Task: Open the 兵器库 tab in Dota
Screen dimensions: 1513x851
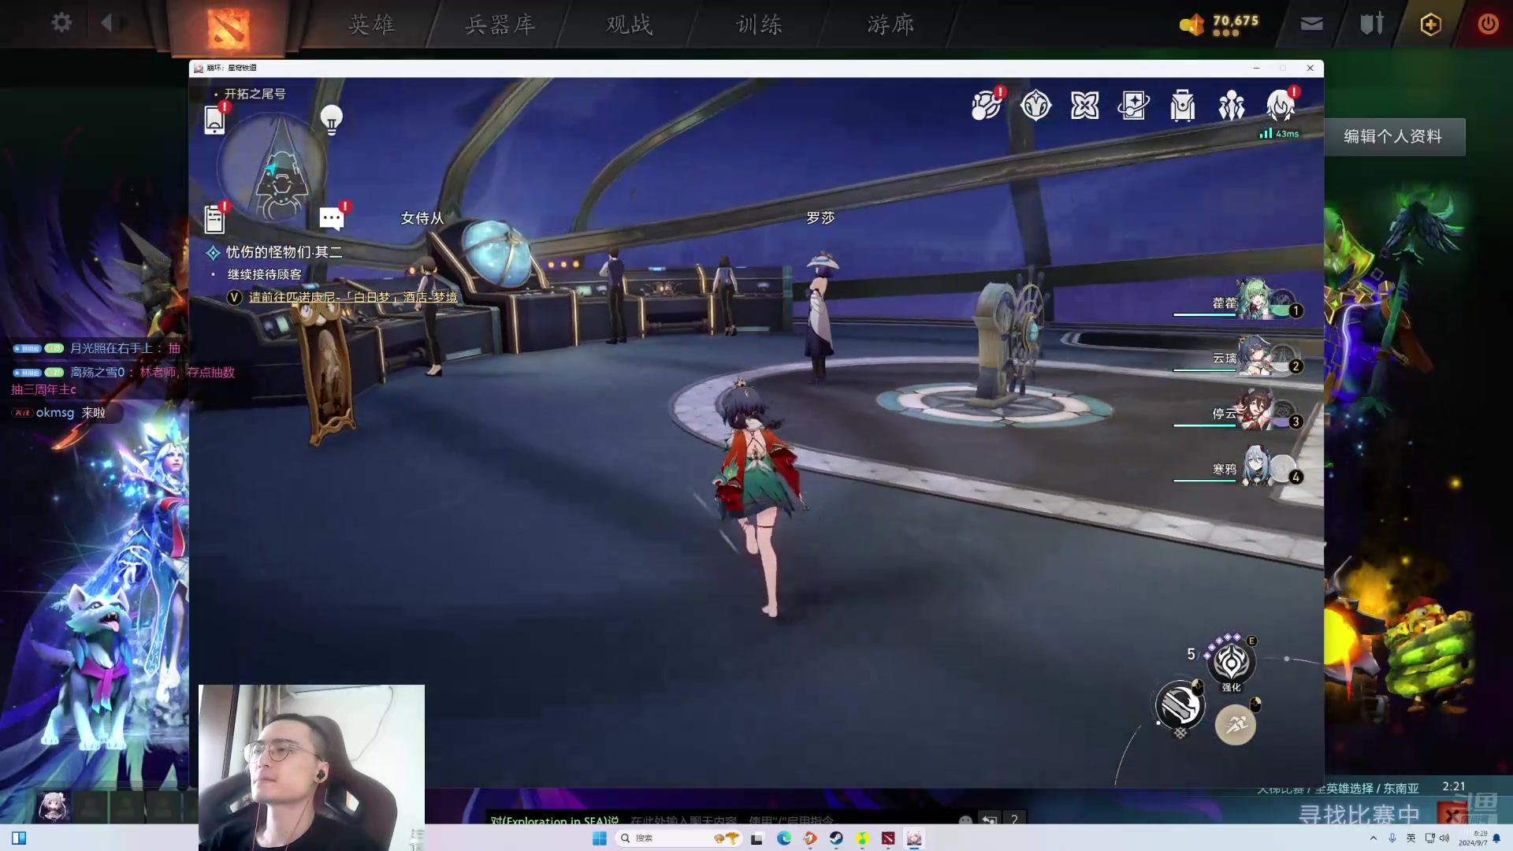Action: click(500, 24)
